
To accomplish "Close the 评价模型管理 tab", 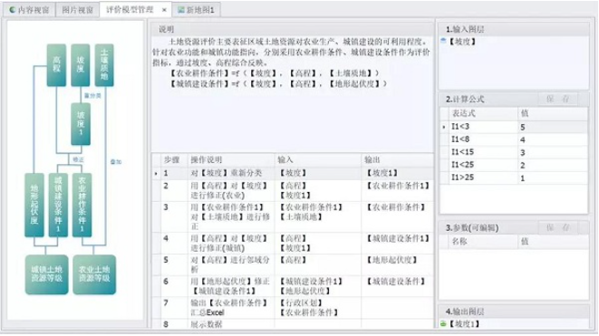I will tap(164, 10).
